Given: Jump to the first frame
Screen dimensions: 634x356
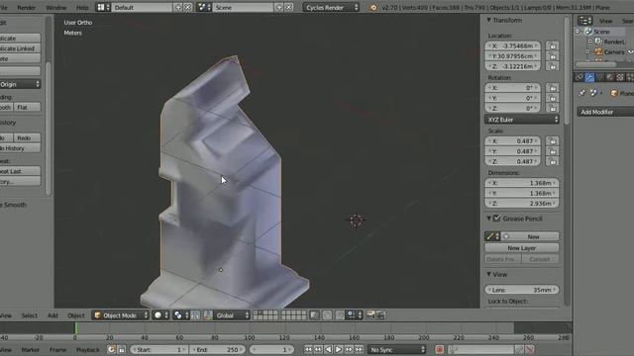Looking at the screenshot, I should [308, 349].
